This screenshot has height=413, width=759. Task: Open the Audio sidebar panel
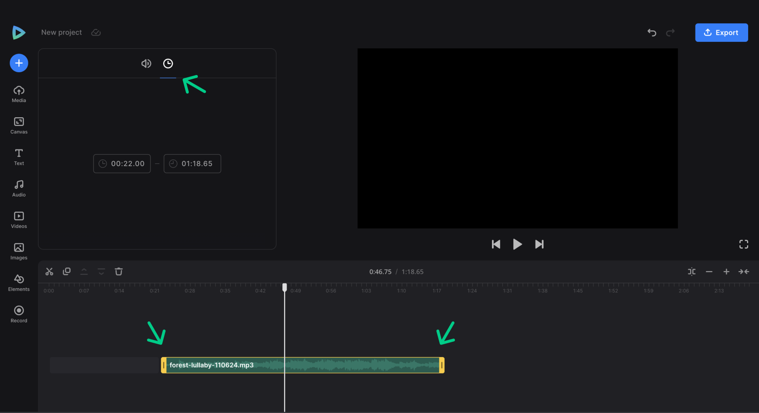point(19,188)
